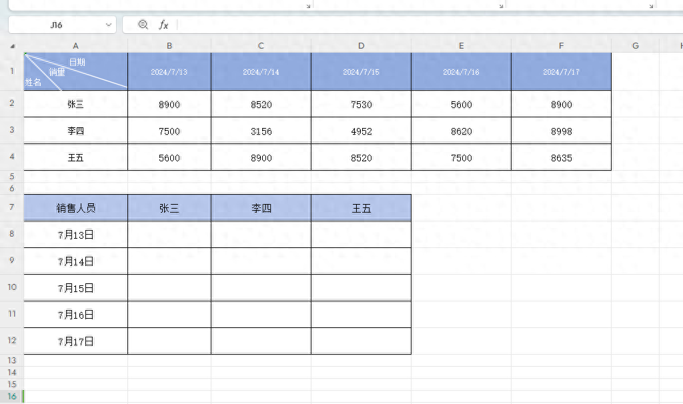The height and width of the screenshot is (404, 683).
Task: Click the select-all corner triangle
Action: [x=12, y=46]
